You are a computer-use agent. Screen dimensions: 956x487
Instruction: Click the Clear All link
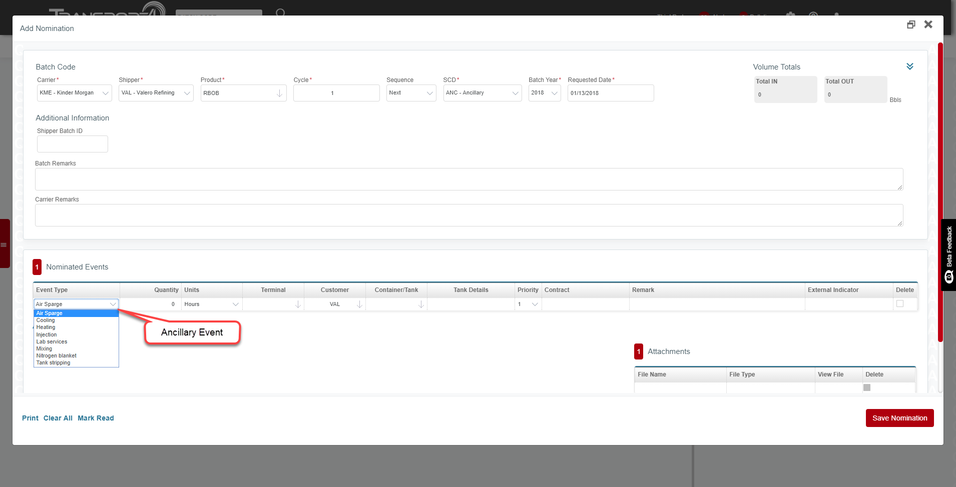58,418
